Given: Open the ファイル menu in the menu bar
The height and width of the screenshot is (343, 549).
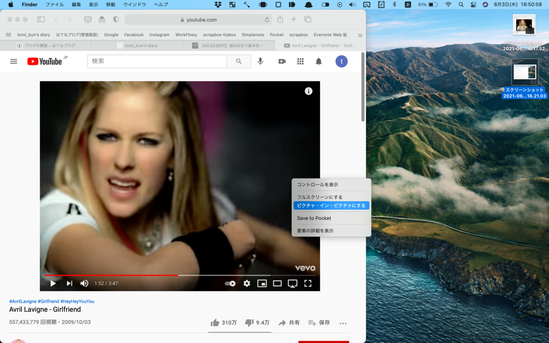Looking at the screenshot, I should coord(54,5).
